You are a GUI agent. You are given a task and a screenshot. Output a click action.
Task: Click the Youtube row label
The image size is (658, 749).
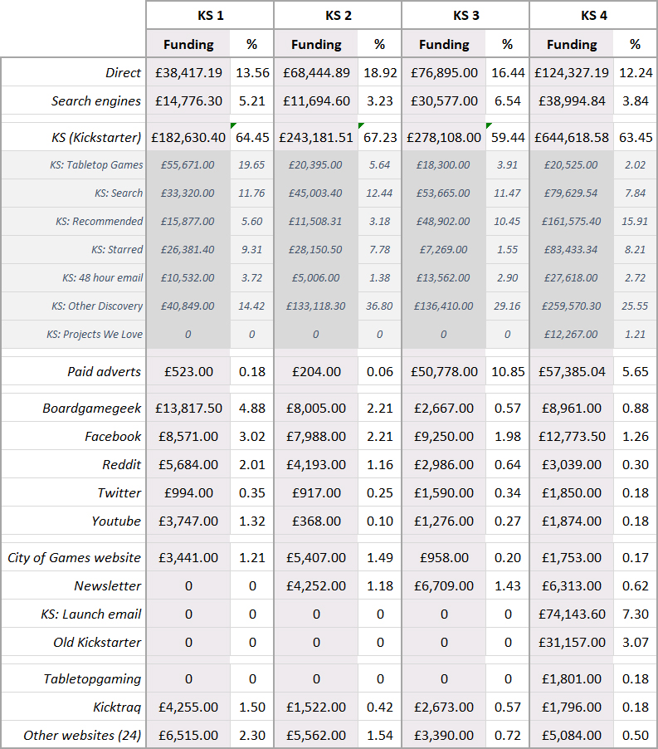pos(116,521)
